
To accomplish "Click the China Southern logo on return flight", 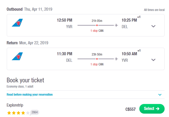I will (17, 56).
